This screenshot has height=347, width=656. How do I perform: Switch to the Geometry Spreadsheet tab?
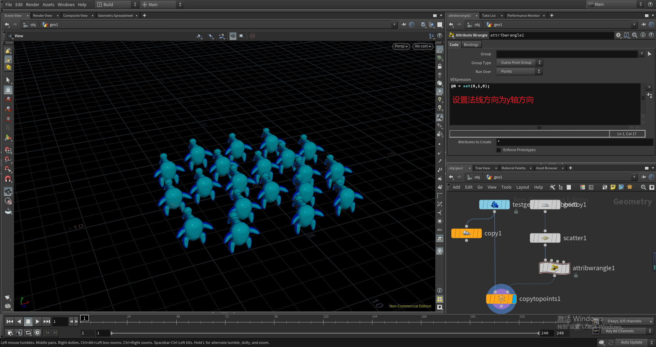(115, 16)
